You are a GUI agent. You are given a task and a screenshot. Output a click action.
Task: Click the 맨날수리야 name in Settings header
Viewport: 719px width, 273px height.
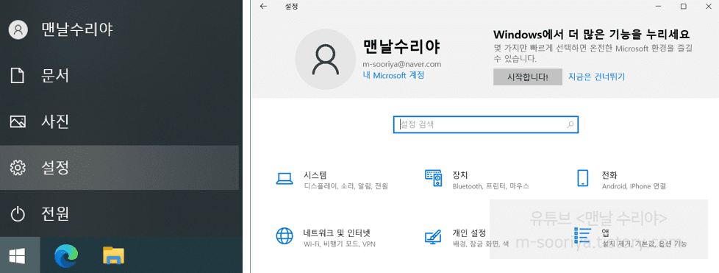point(401,46)
